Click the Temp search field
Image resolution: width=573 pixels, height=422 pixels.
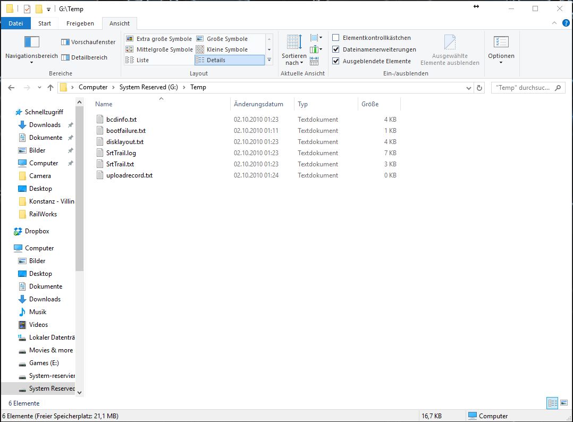pos(528,88)
